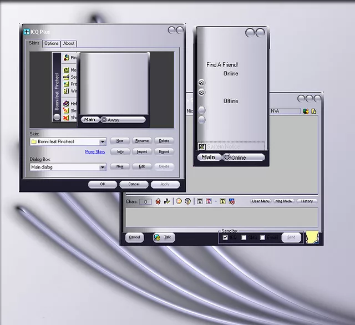Uncheck the ICQ send-by checkbox
This screenshot has width=355, height=325.
pos(225,237)
